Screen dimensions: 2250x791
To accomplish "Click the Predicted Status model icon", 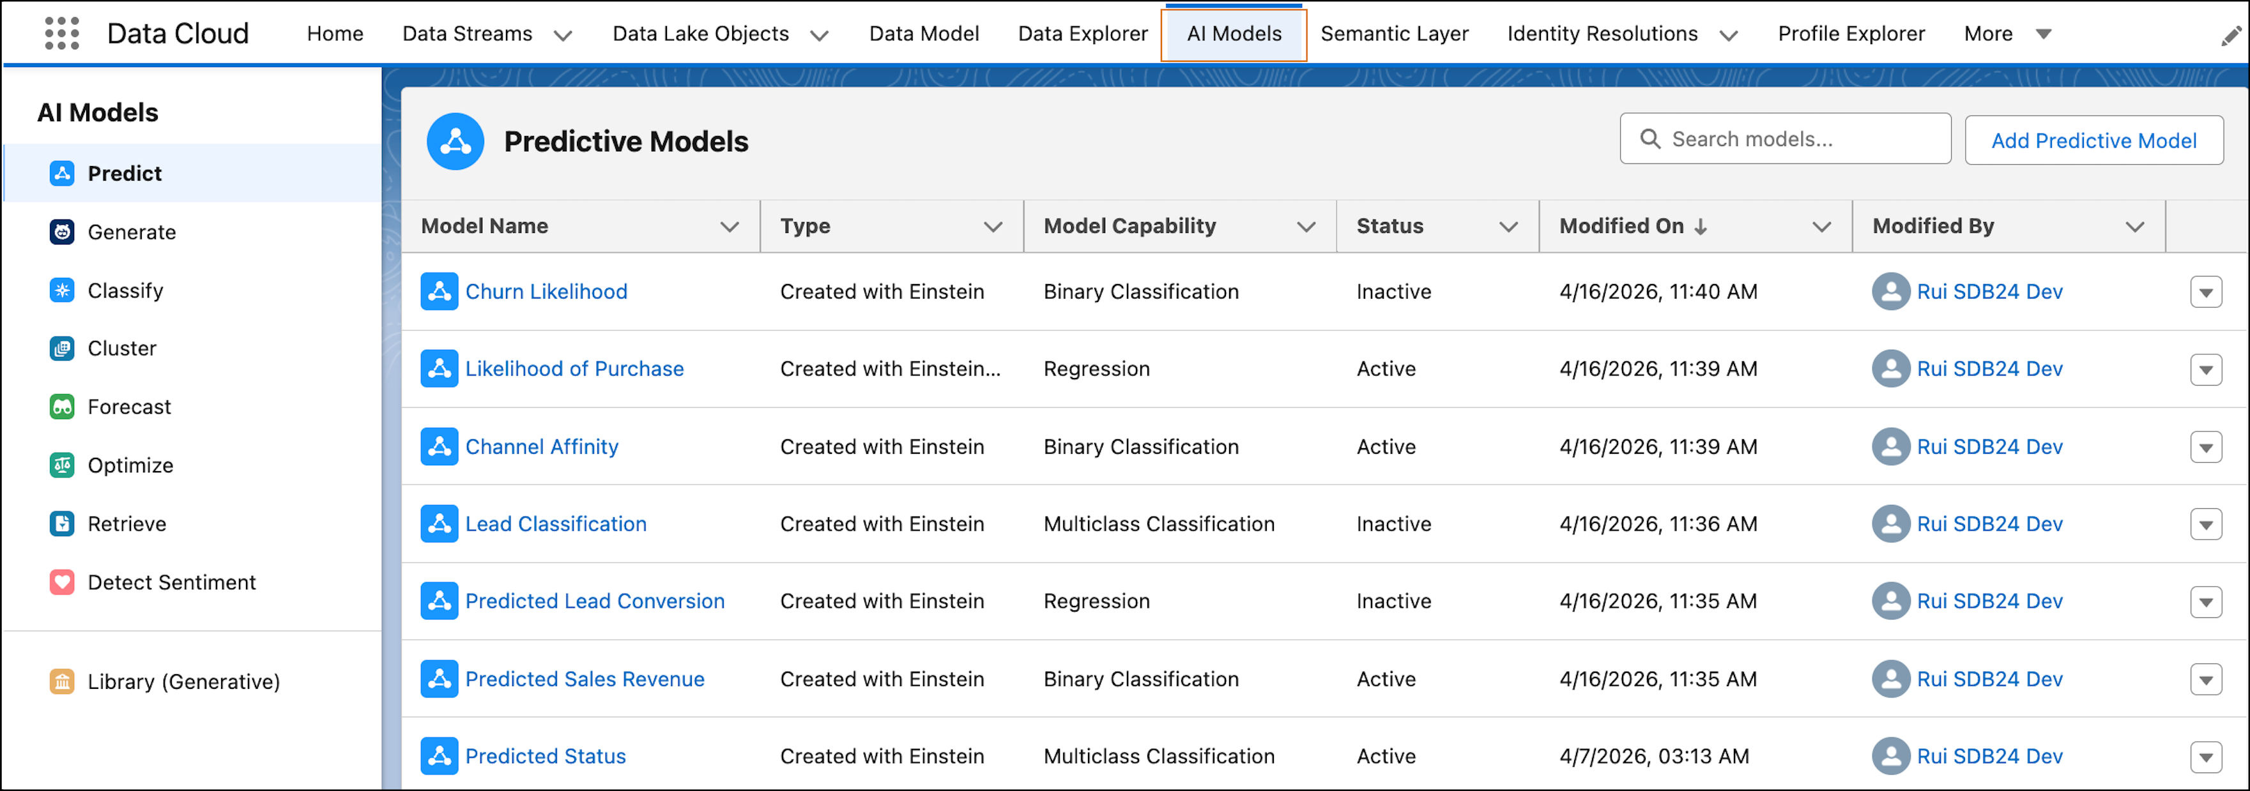I will pyautogui.click(x=440, y=756).
